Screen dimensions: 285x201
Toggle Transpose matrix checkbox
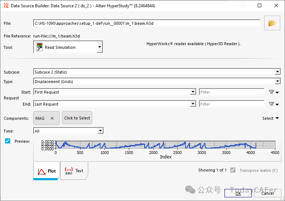pos(233,170)
